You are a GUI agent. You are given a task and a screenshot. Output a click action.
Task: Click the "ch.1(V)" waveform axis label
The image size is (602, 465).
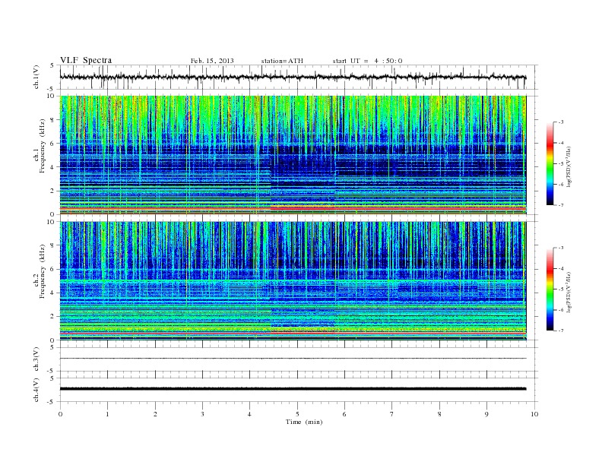tap(36, 77)
